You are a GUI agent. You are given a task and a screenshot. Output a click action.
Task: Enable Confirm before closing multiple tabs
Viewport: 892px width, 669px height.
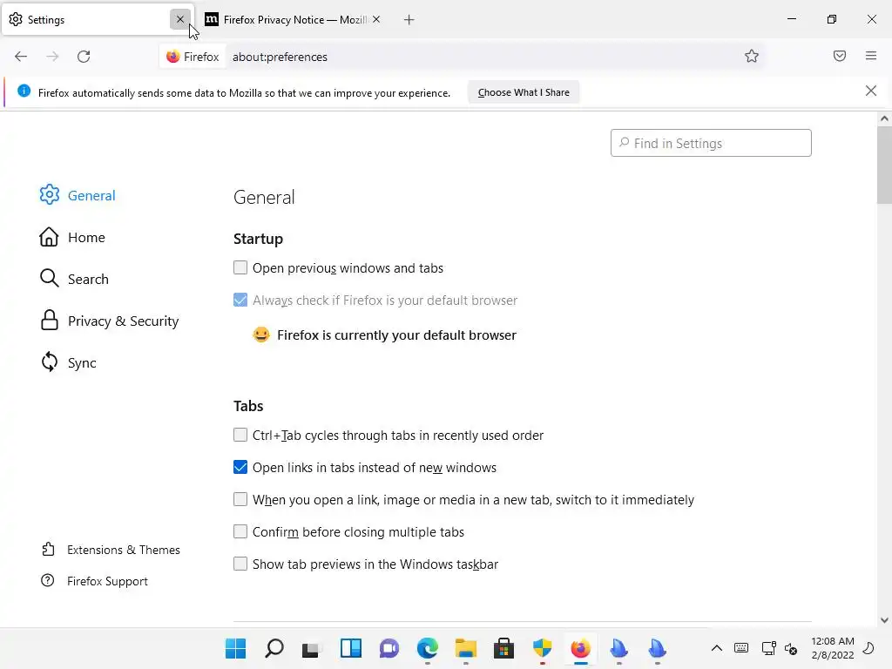(x=240, y=531)
